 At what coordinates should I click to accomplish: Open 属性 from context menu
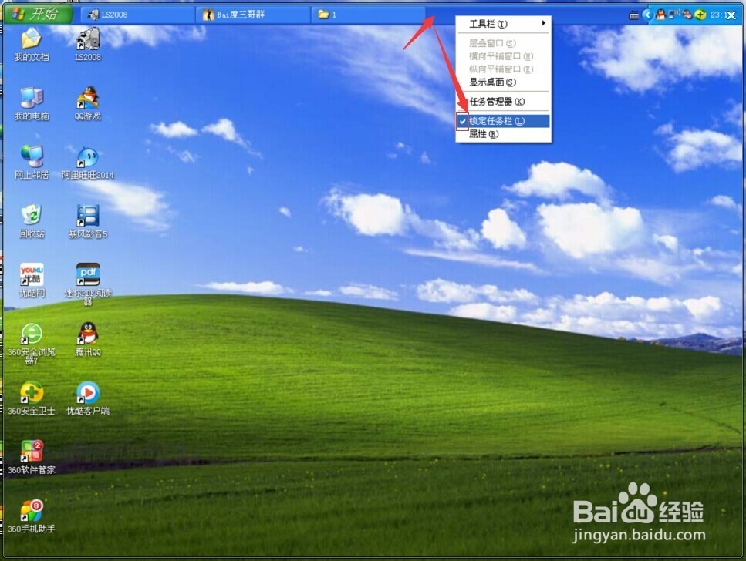[503, 134]
